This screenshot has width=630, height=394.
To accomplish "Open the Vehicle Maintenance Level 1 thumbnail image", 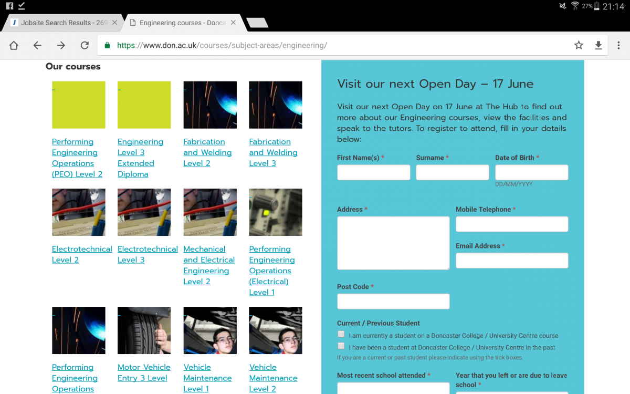I will coord(210,330).
